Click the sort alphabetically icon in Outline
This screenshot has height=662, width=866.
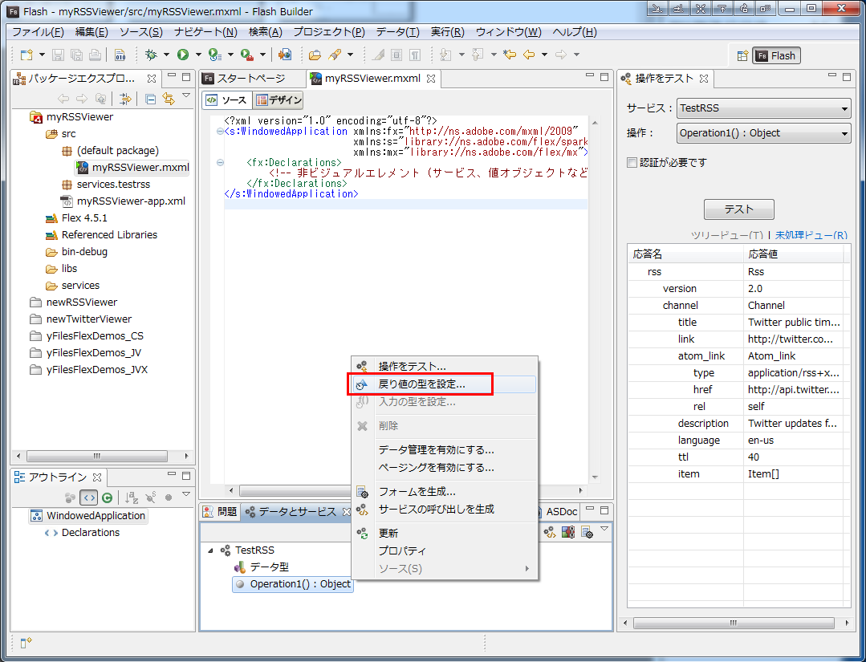132,498
